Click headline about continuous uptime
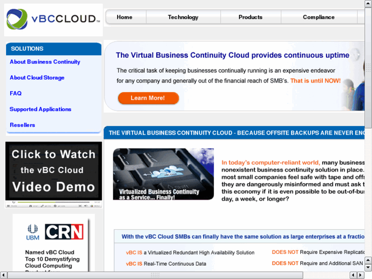Screen dimensions: 372x279 click(x=232, y=55)
